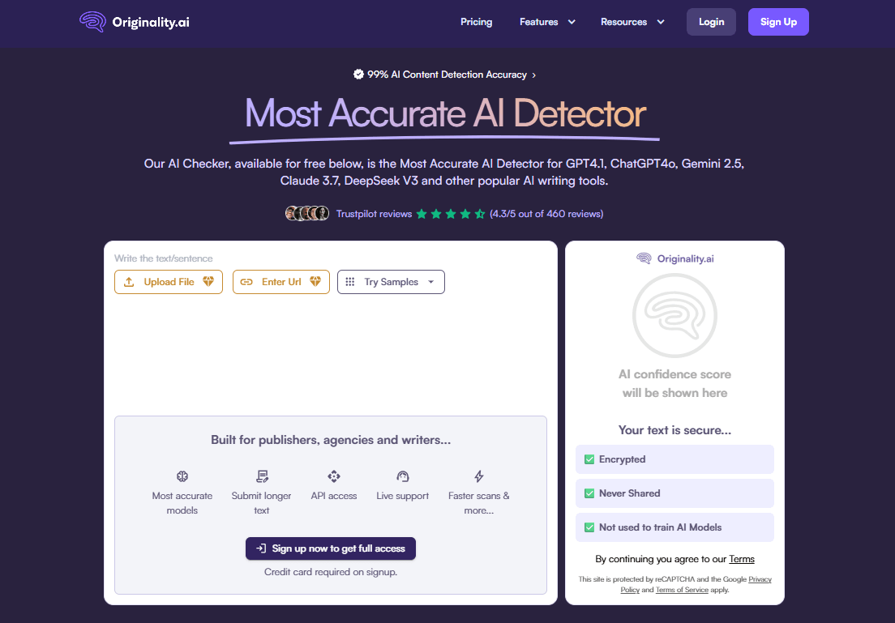Image resolution: width=895 pixels, height=623 pixels.
Task: Open the Terms of Service link
Action: pos(682,590)
